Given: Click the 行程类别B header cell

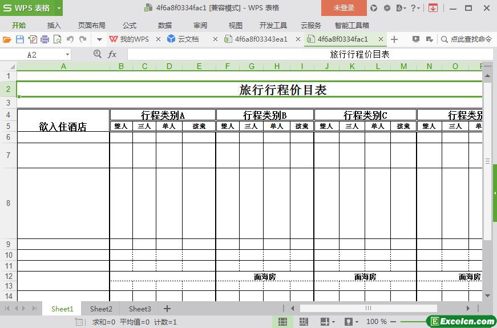Looking at the screenshot, I should click(265, 115).
